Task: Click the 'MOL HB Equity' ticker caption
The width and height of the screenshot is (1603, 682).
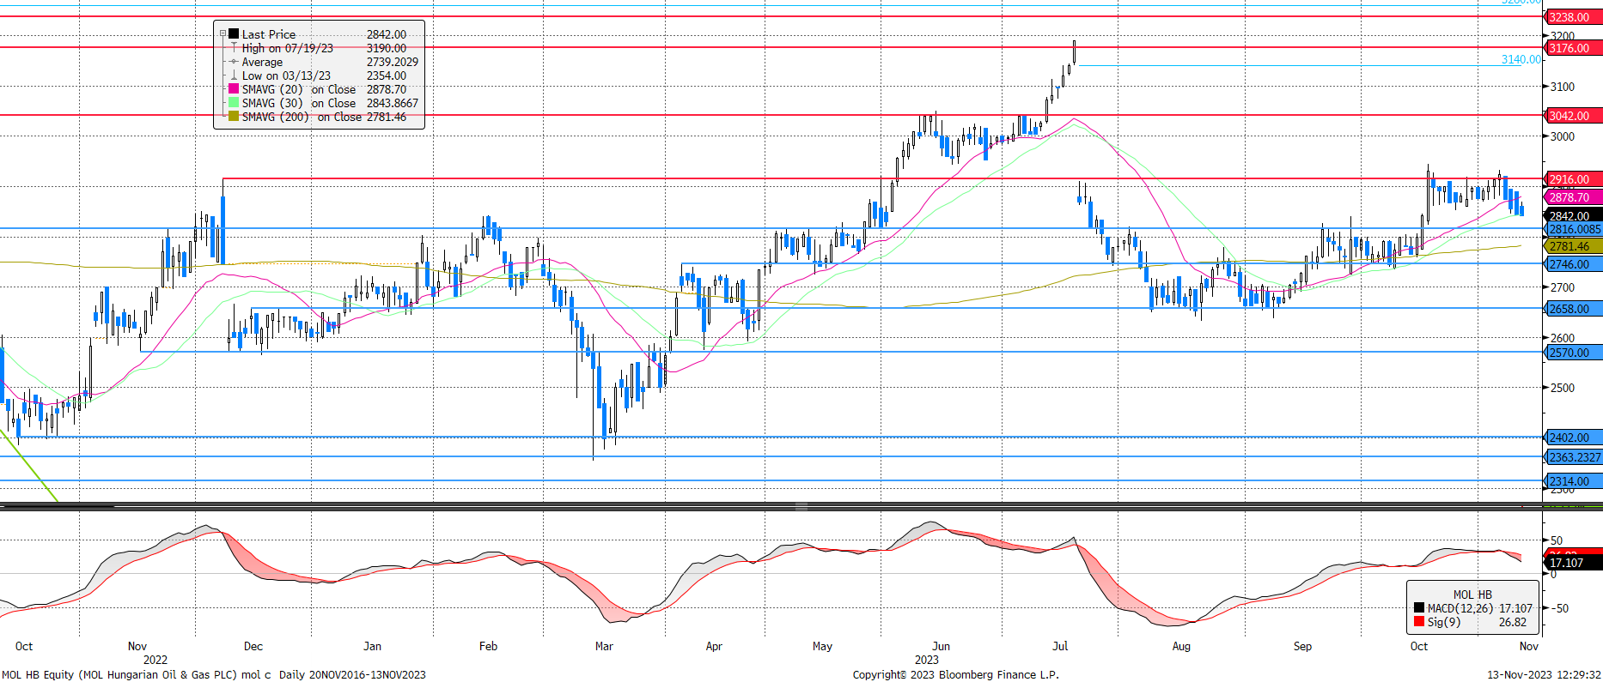Action: 38,674
